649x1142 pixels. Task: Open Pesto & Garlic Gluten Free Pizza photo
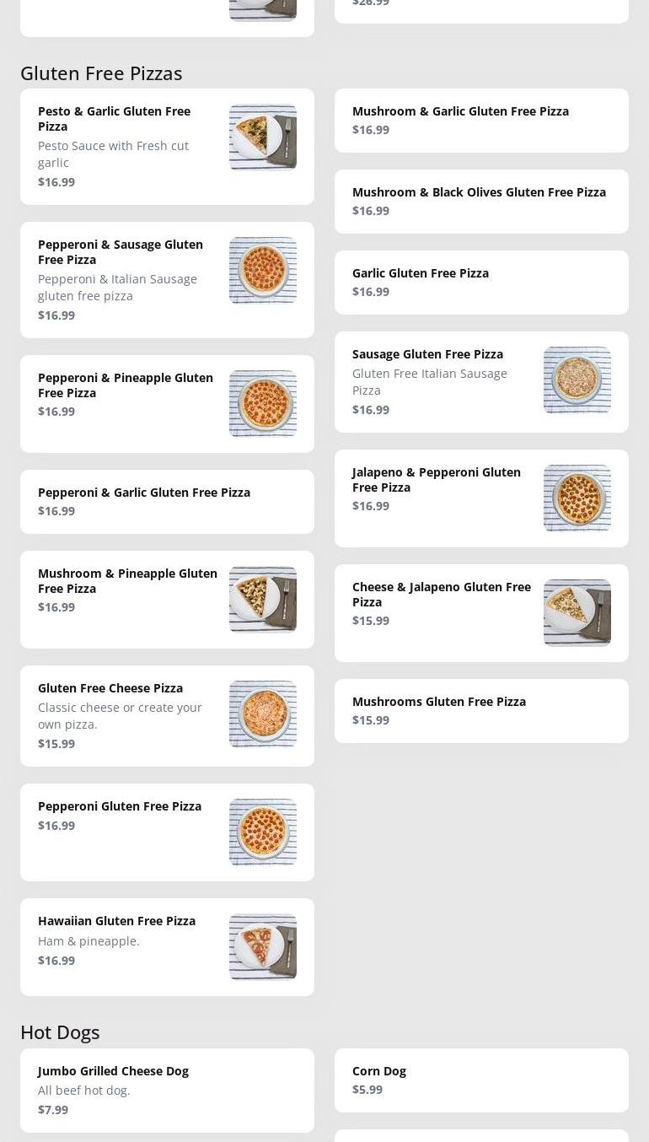click(x=262, y=137)
